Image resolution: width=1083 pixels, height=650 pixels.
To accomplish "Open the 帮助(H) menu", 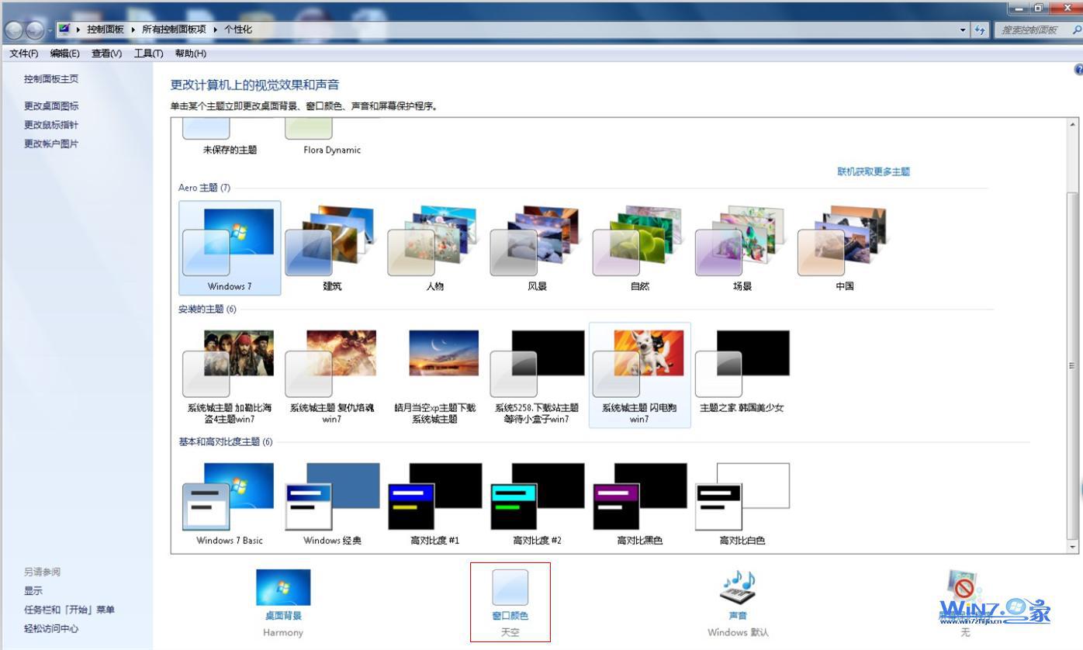I will [x=190, y=54].
